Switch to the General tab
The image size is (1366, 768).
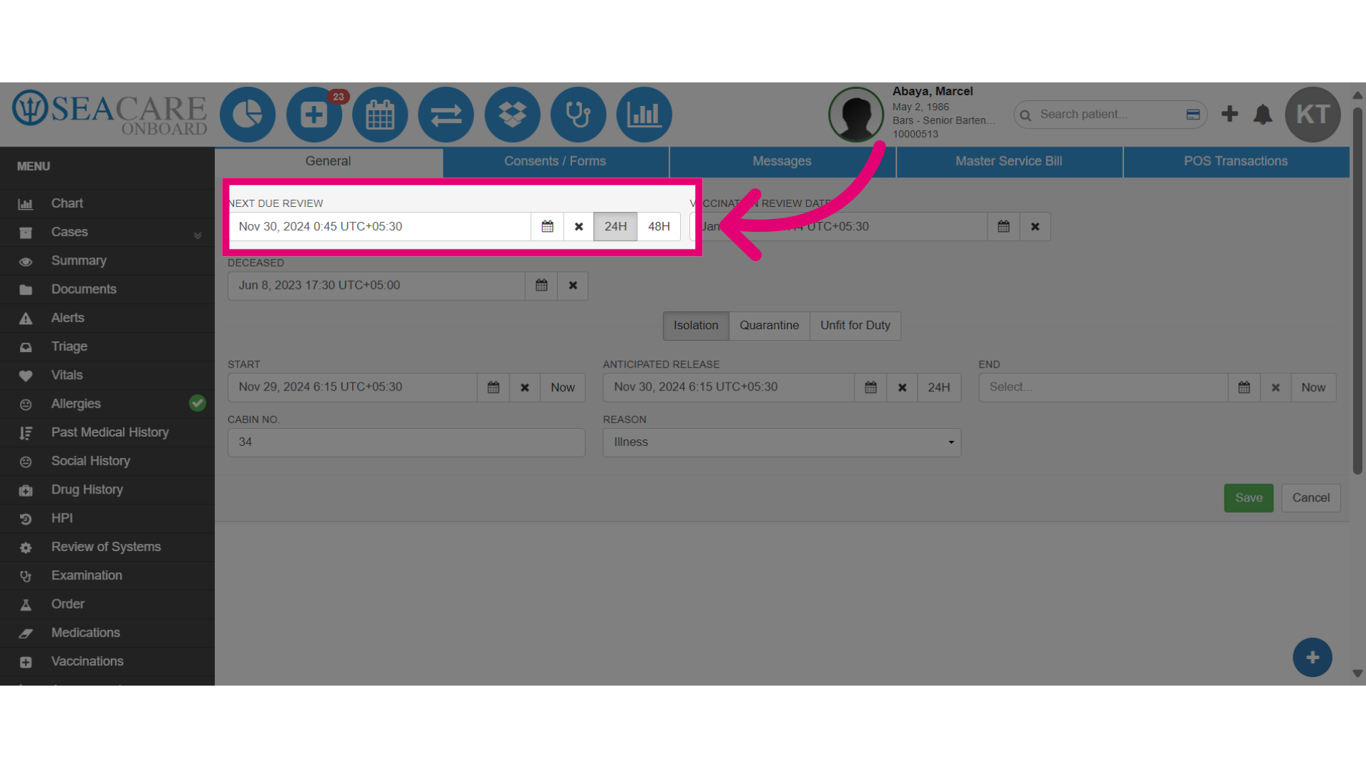(328, 161)
